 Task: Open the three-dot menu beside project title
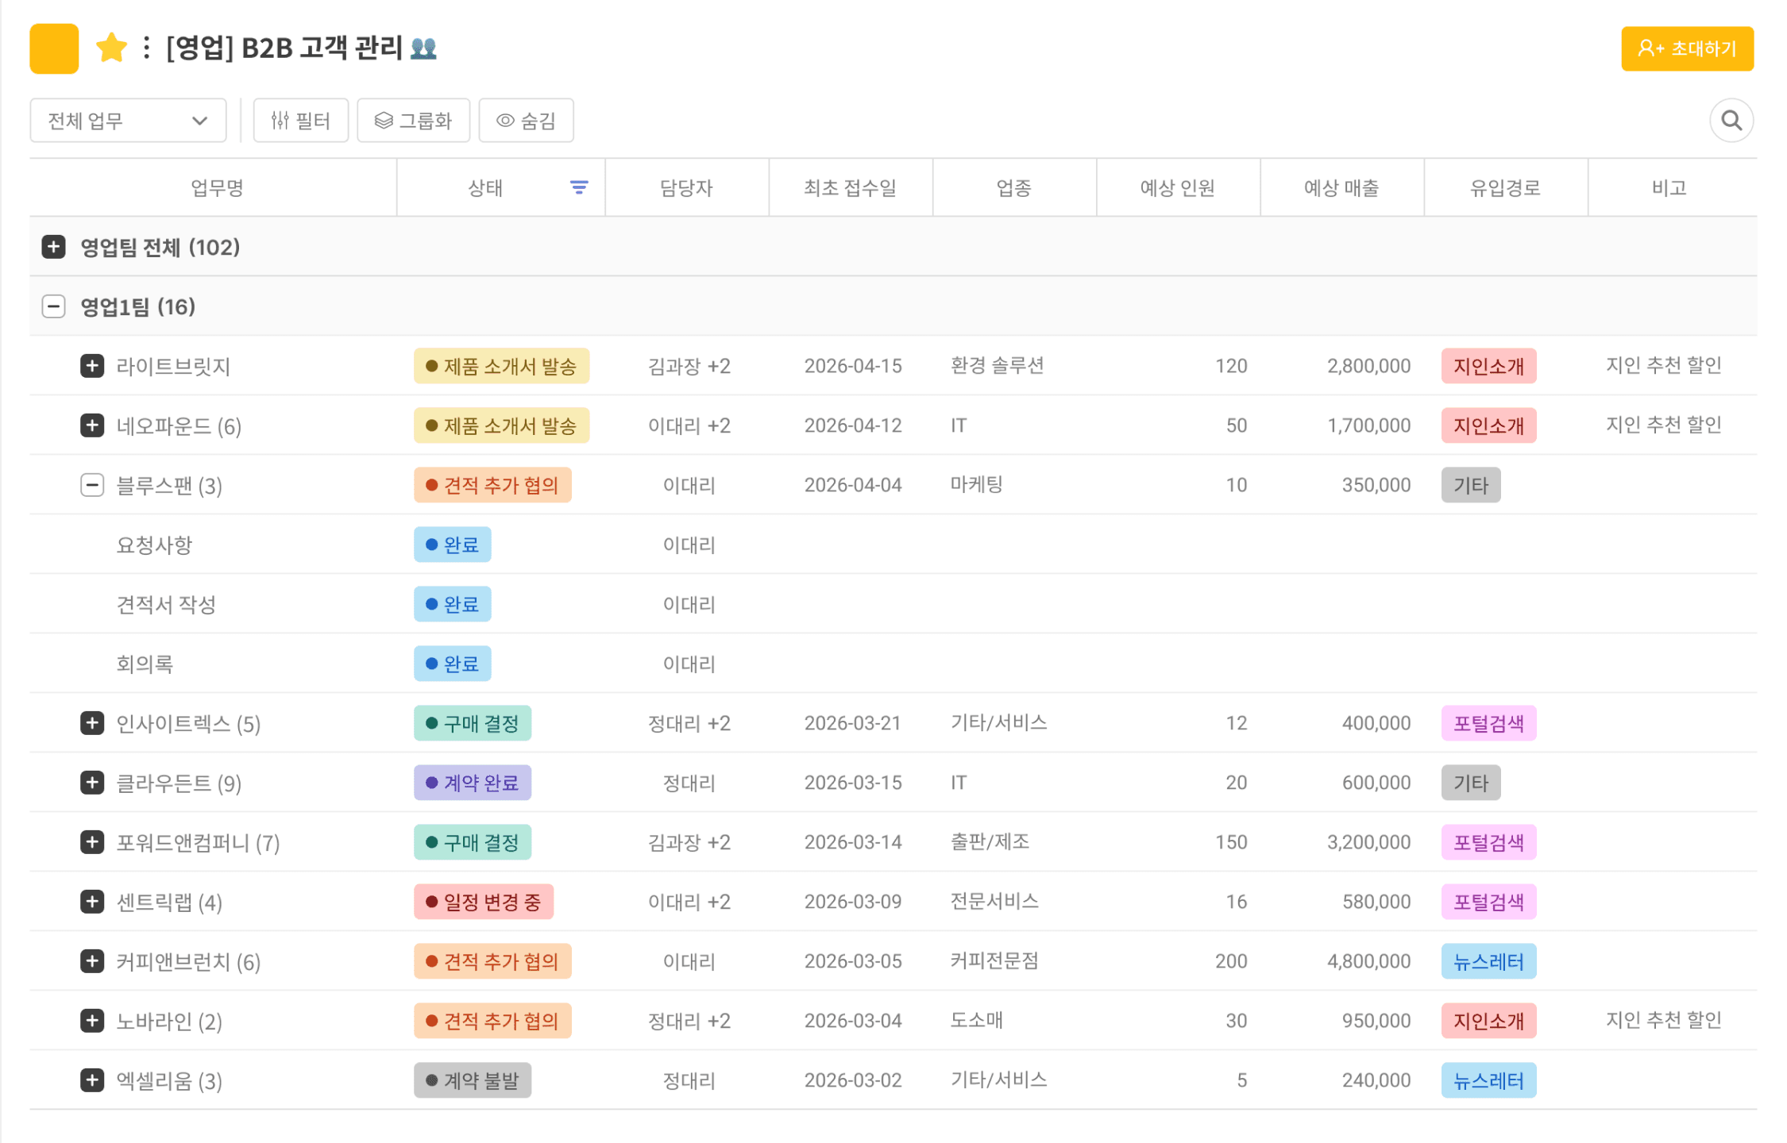tap(146, 48)
